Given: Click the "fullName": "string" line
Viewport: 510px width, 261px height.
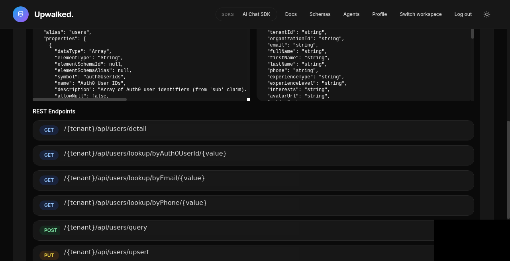Looking at the screenshot, I should [297, 52].
